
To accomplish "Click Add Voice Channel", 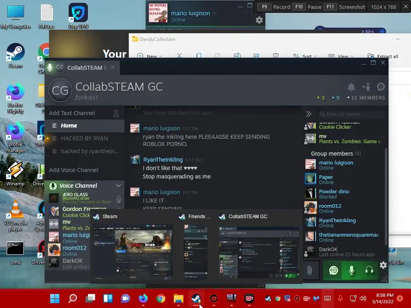I will tap(74, 170).
